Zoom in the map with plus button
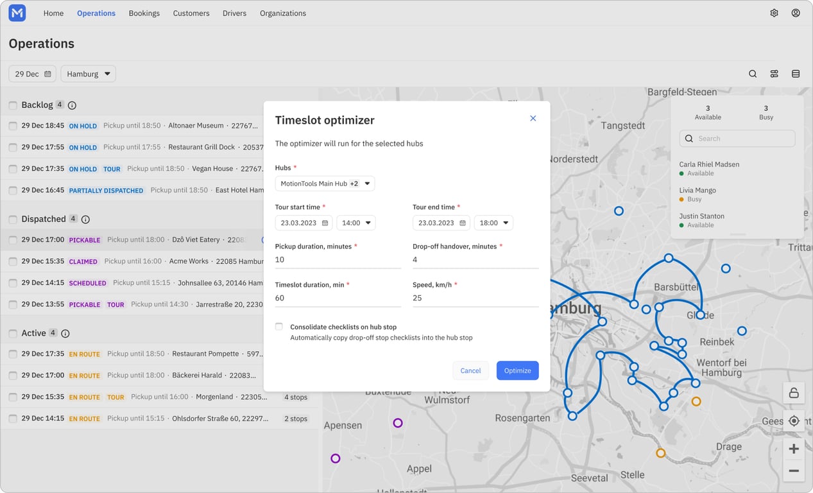 794,449
